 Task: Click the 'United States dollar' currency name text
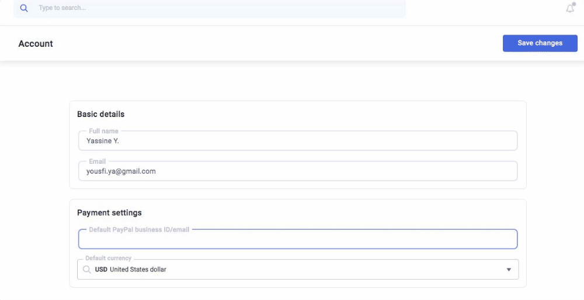pos(138,270)
